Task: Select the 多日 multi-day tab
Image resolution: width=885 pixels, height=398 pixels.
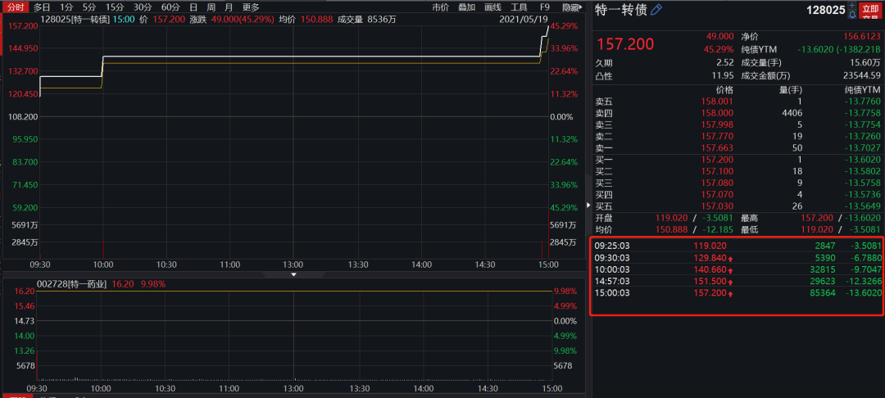Action: [x=42, y=7]
